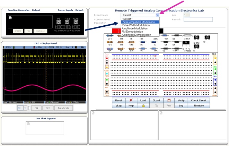This screenshot has height=146, width=229.
Task: Turn the CRO channel ON
Action: [x=36, y=108]
